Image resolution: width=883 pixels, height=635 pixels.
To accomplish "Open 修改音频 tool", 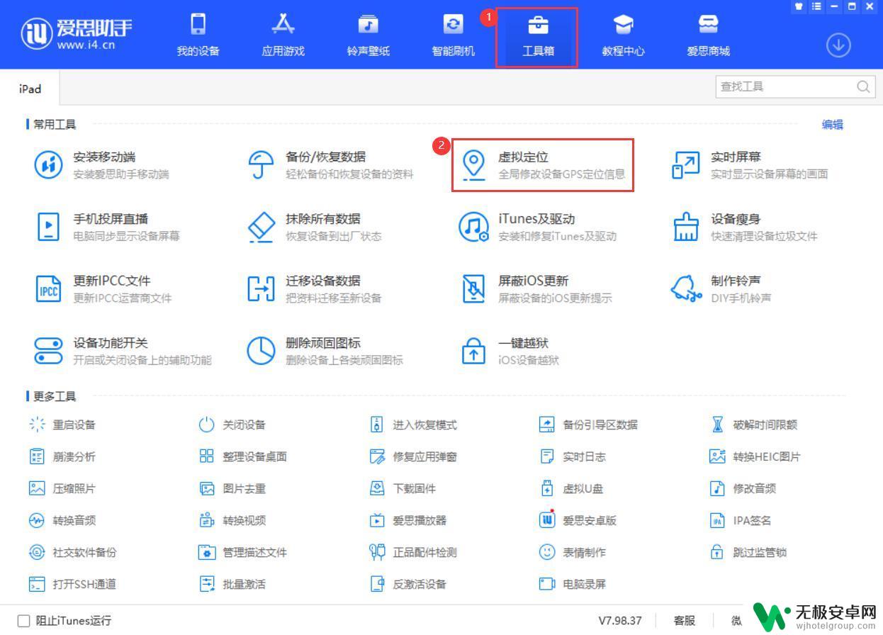I will point(743,488).
